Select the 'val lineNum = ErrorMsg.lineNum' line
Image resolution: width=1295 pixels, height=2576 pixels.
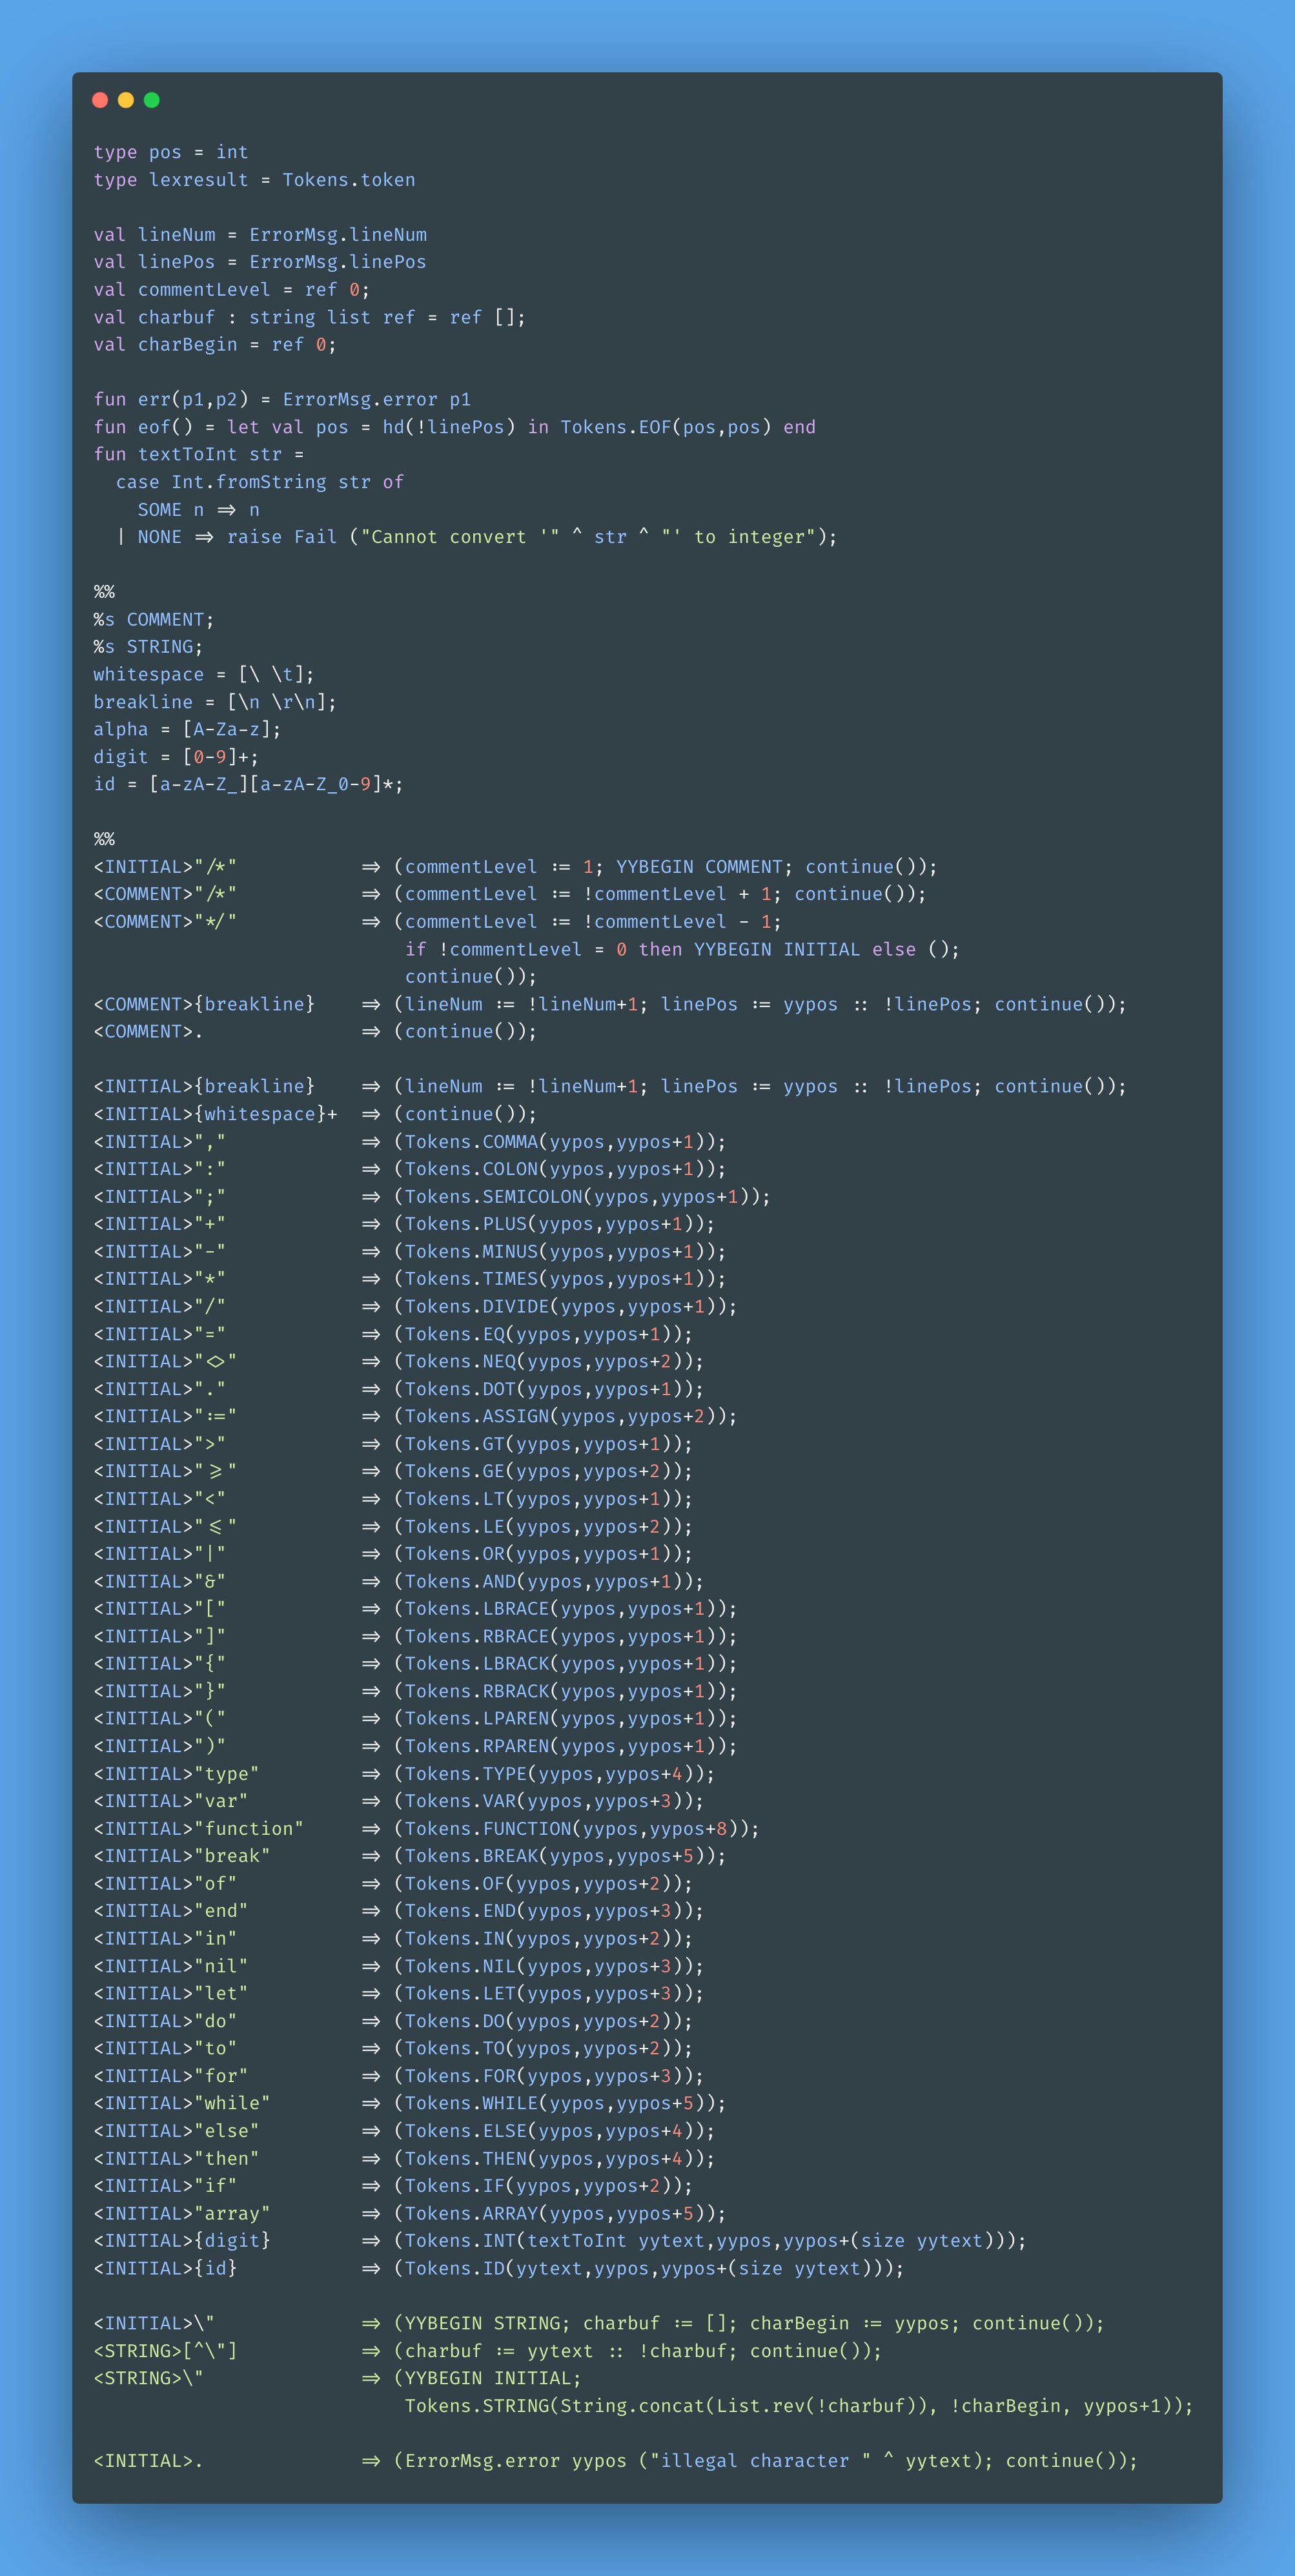260,235
